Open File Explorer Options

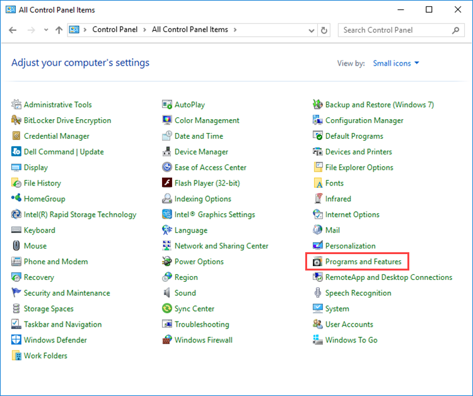pos(359,167)
